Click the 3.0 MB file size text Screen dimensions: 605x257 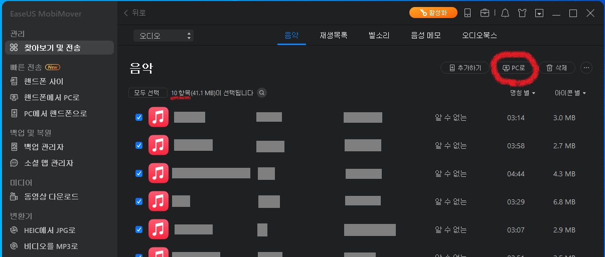(564, 118)
